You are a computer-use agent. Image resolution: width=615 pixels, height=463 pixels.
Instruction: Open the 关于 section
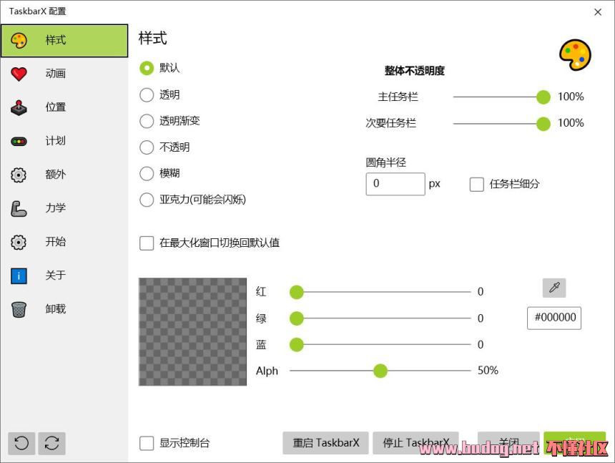point(64,276)
